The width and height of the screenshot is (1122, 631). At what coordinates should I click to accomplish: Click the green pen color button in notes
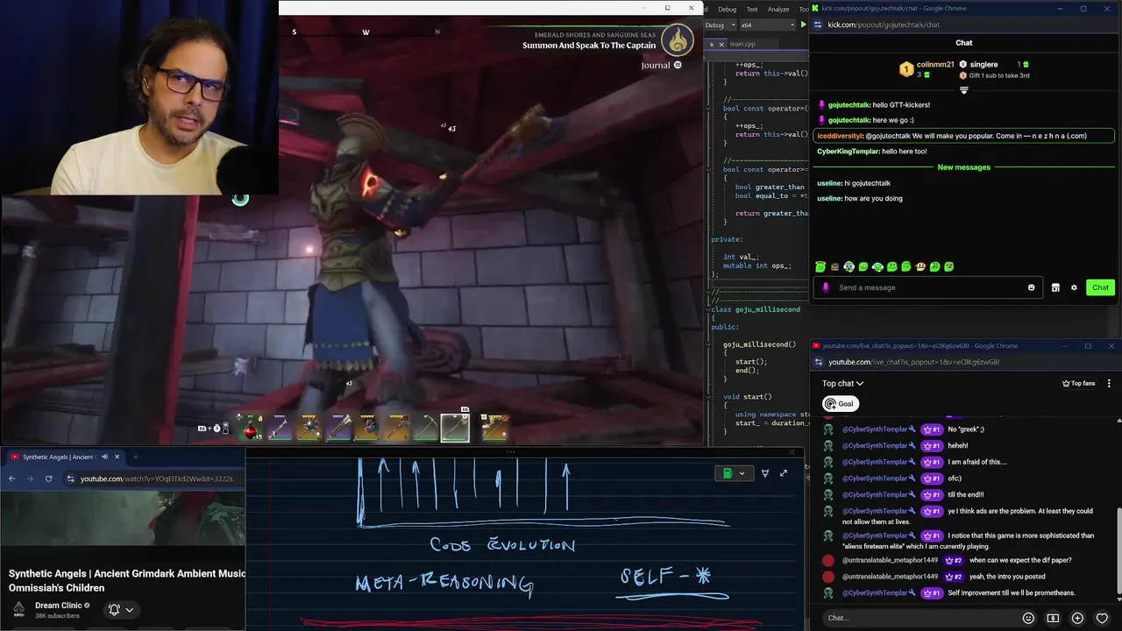(727, 473)
